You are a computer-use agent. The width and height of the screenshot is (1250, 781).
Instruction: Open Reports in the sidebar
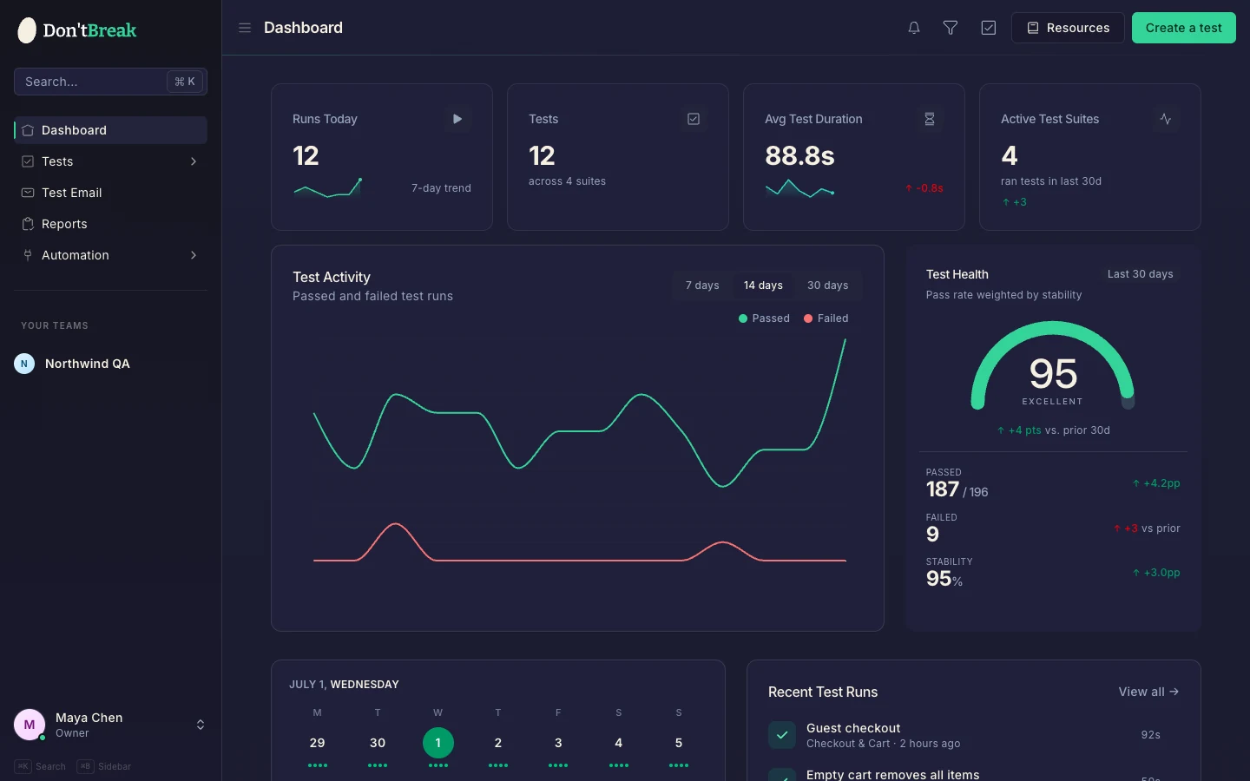click(x=110, y=224)
